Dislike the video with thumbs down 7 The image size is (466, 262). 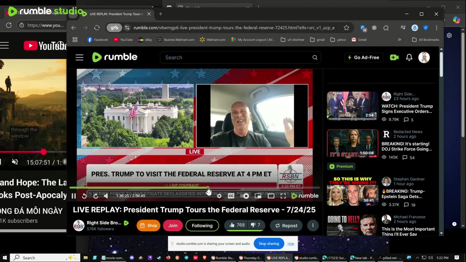pyautogui.click(x=256, y=225)
